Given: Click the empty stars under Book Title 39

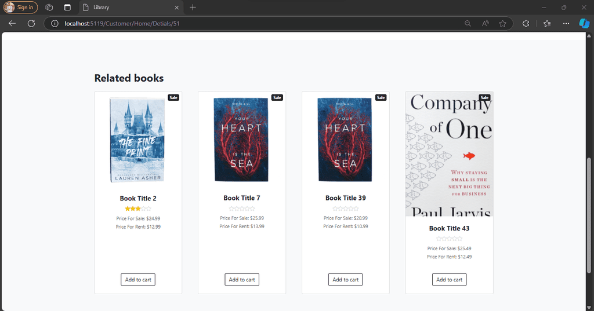Looking at the screenshot, I should pos(346,208).
